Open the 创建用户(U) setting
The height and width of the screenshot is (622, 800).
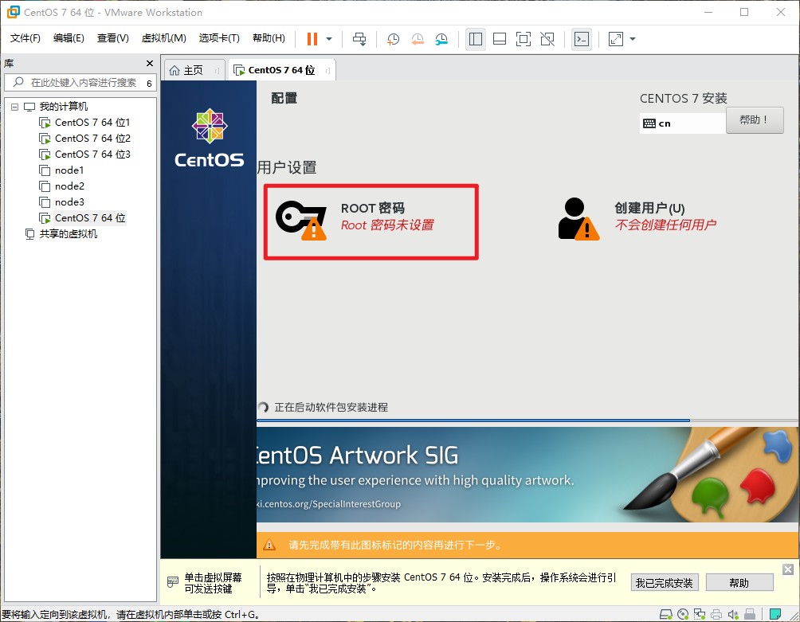[637, 217]
